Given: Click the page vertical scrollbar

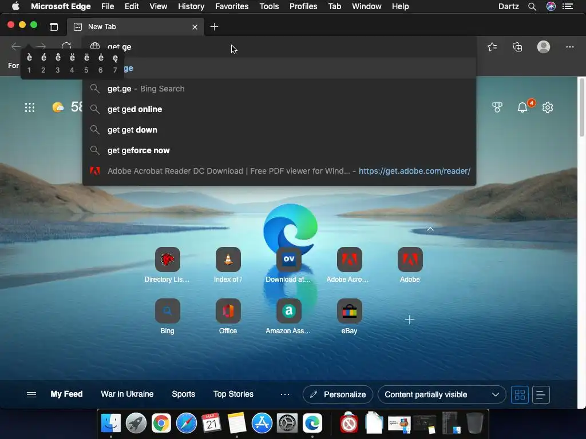Looking at the screenshot, I should 581,107.
